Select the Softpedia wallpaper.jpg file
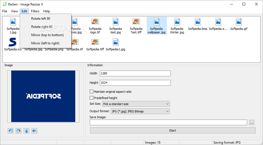The image size is (263, 145). (x=157, y=26)
